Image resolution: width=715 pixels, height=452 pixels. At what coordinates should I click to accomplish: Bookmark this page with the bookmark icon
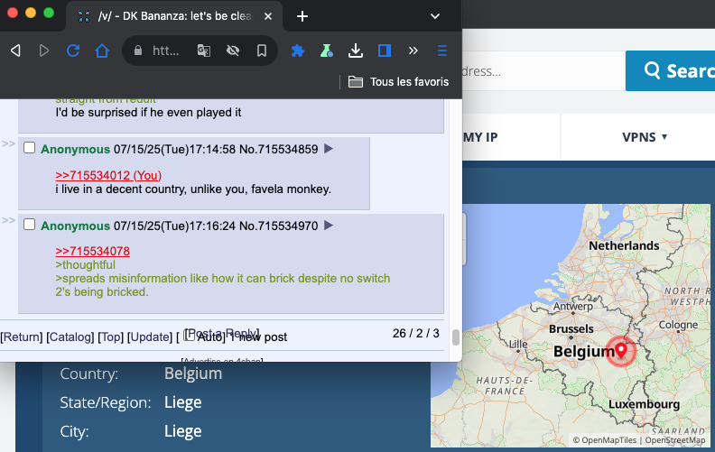pyautogui.click(x=262, y=51)
